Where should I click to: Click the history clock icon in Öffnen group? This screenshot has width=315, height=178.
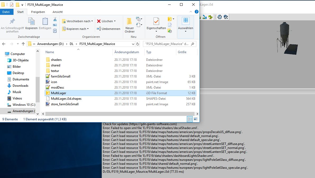point(170,31)
